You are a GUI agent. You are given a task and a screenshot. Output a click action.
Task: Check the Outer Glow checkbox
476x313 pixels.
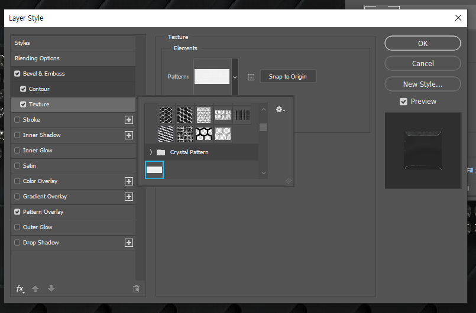coord(17,227)
